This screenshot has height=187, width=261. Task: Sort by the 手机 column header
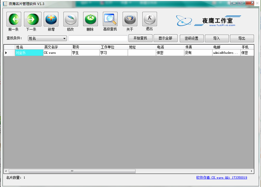[x=247, y=47]
